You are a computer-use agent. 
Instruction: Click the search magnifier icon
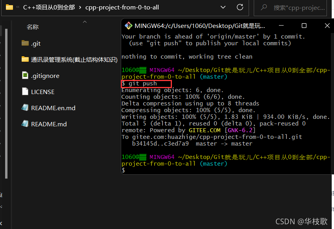click(x=264, y=7)
